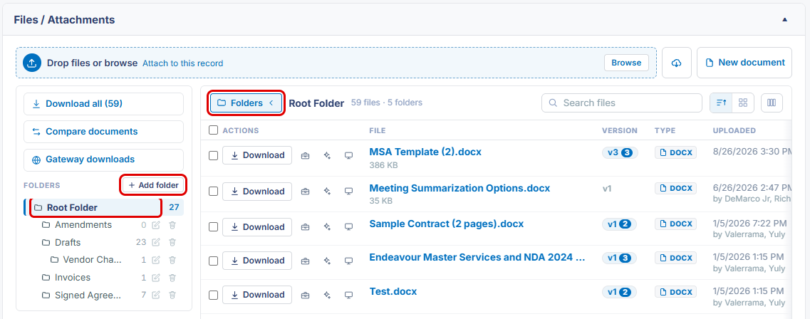
Task: Click sparkle AI icon for Meeting Summarization Options.docx
Action: 327,191
